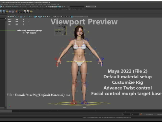Open the Symmetry: Off dropdown
Screen dimensions: 162x122
tap(35, 7)
